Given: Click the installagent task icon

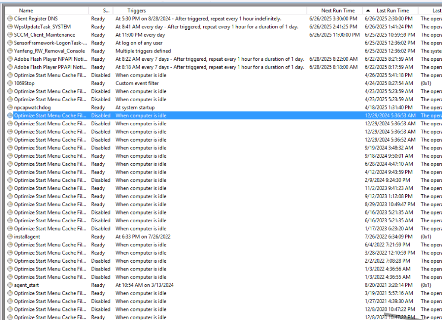Looking at the screenshot, I should click(x=10, y=236).
